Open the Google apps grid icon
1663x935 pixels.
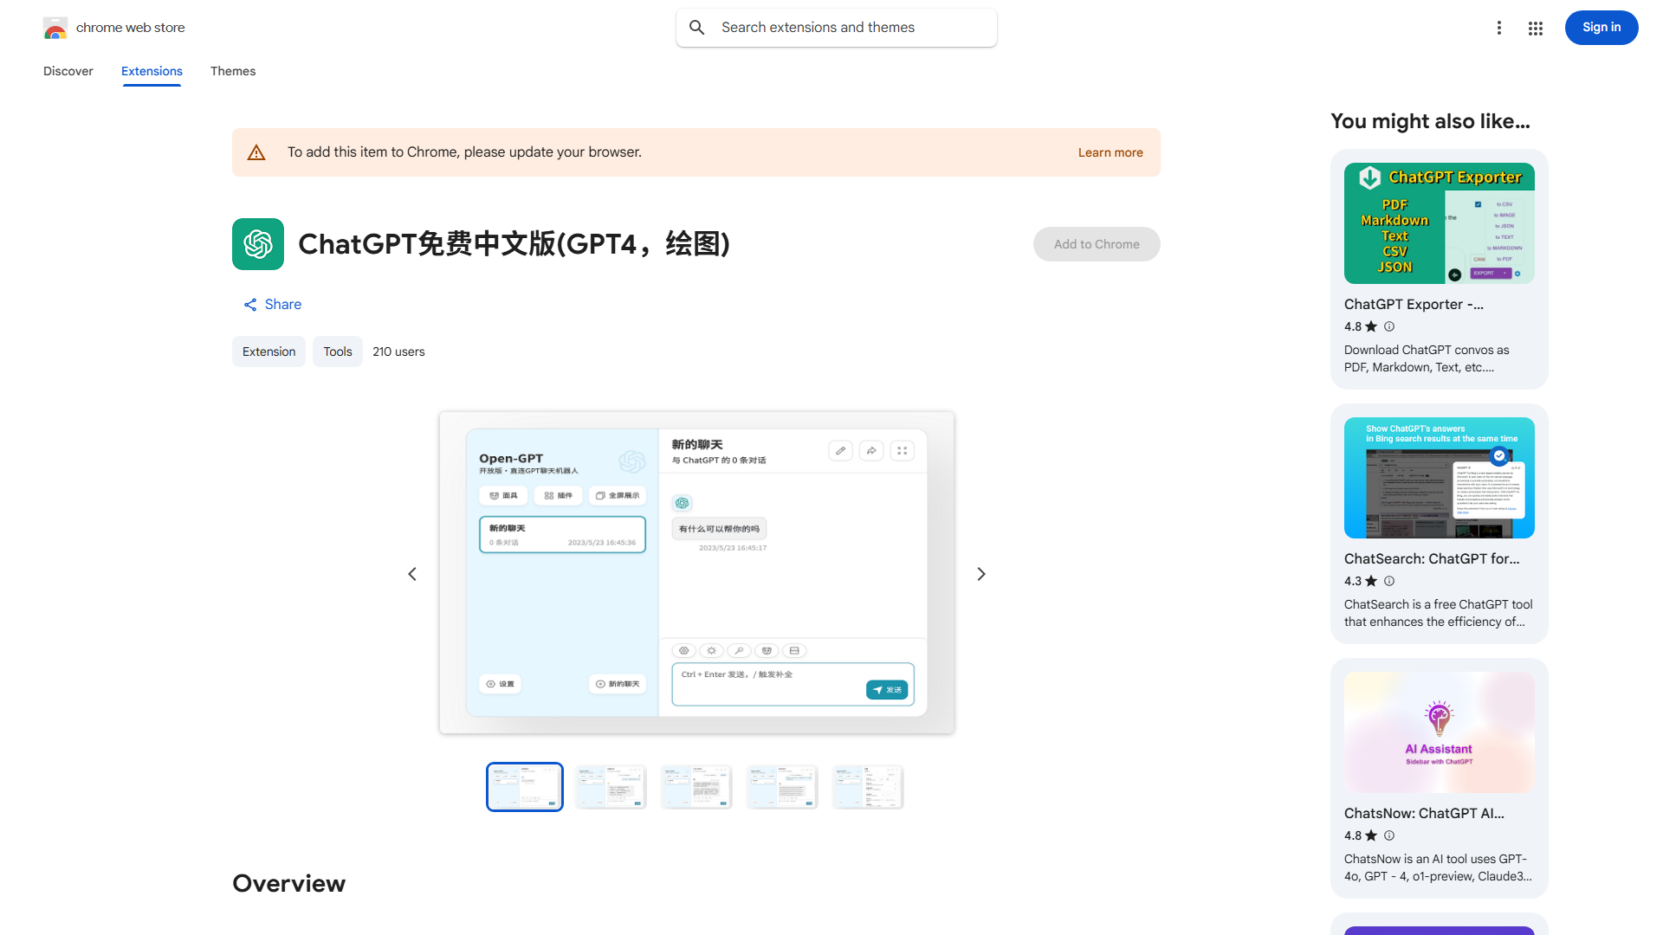[1535, 28]
